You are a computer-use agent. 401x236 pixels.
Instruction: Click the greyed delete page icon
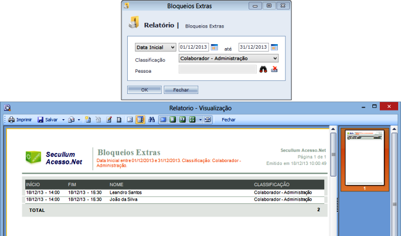[x=98, y=120]
